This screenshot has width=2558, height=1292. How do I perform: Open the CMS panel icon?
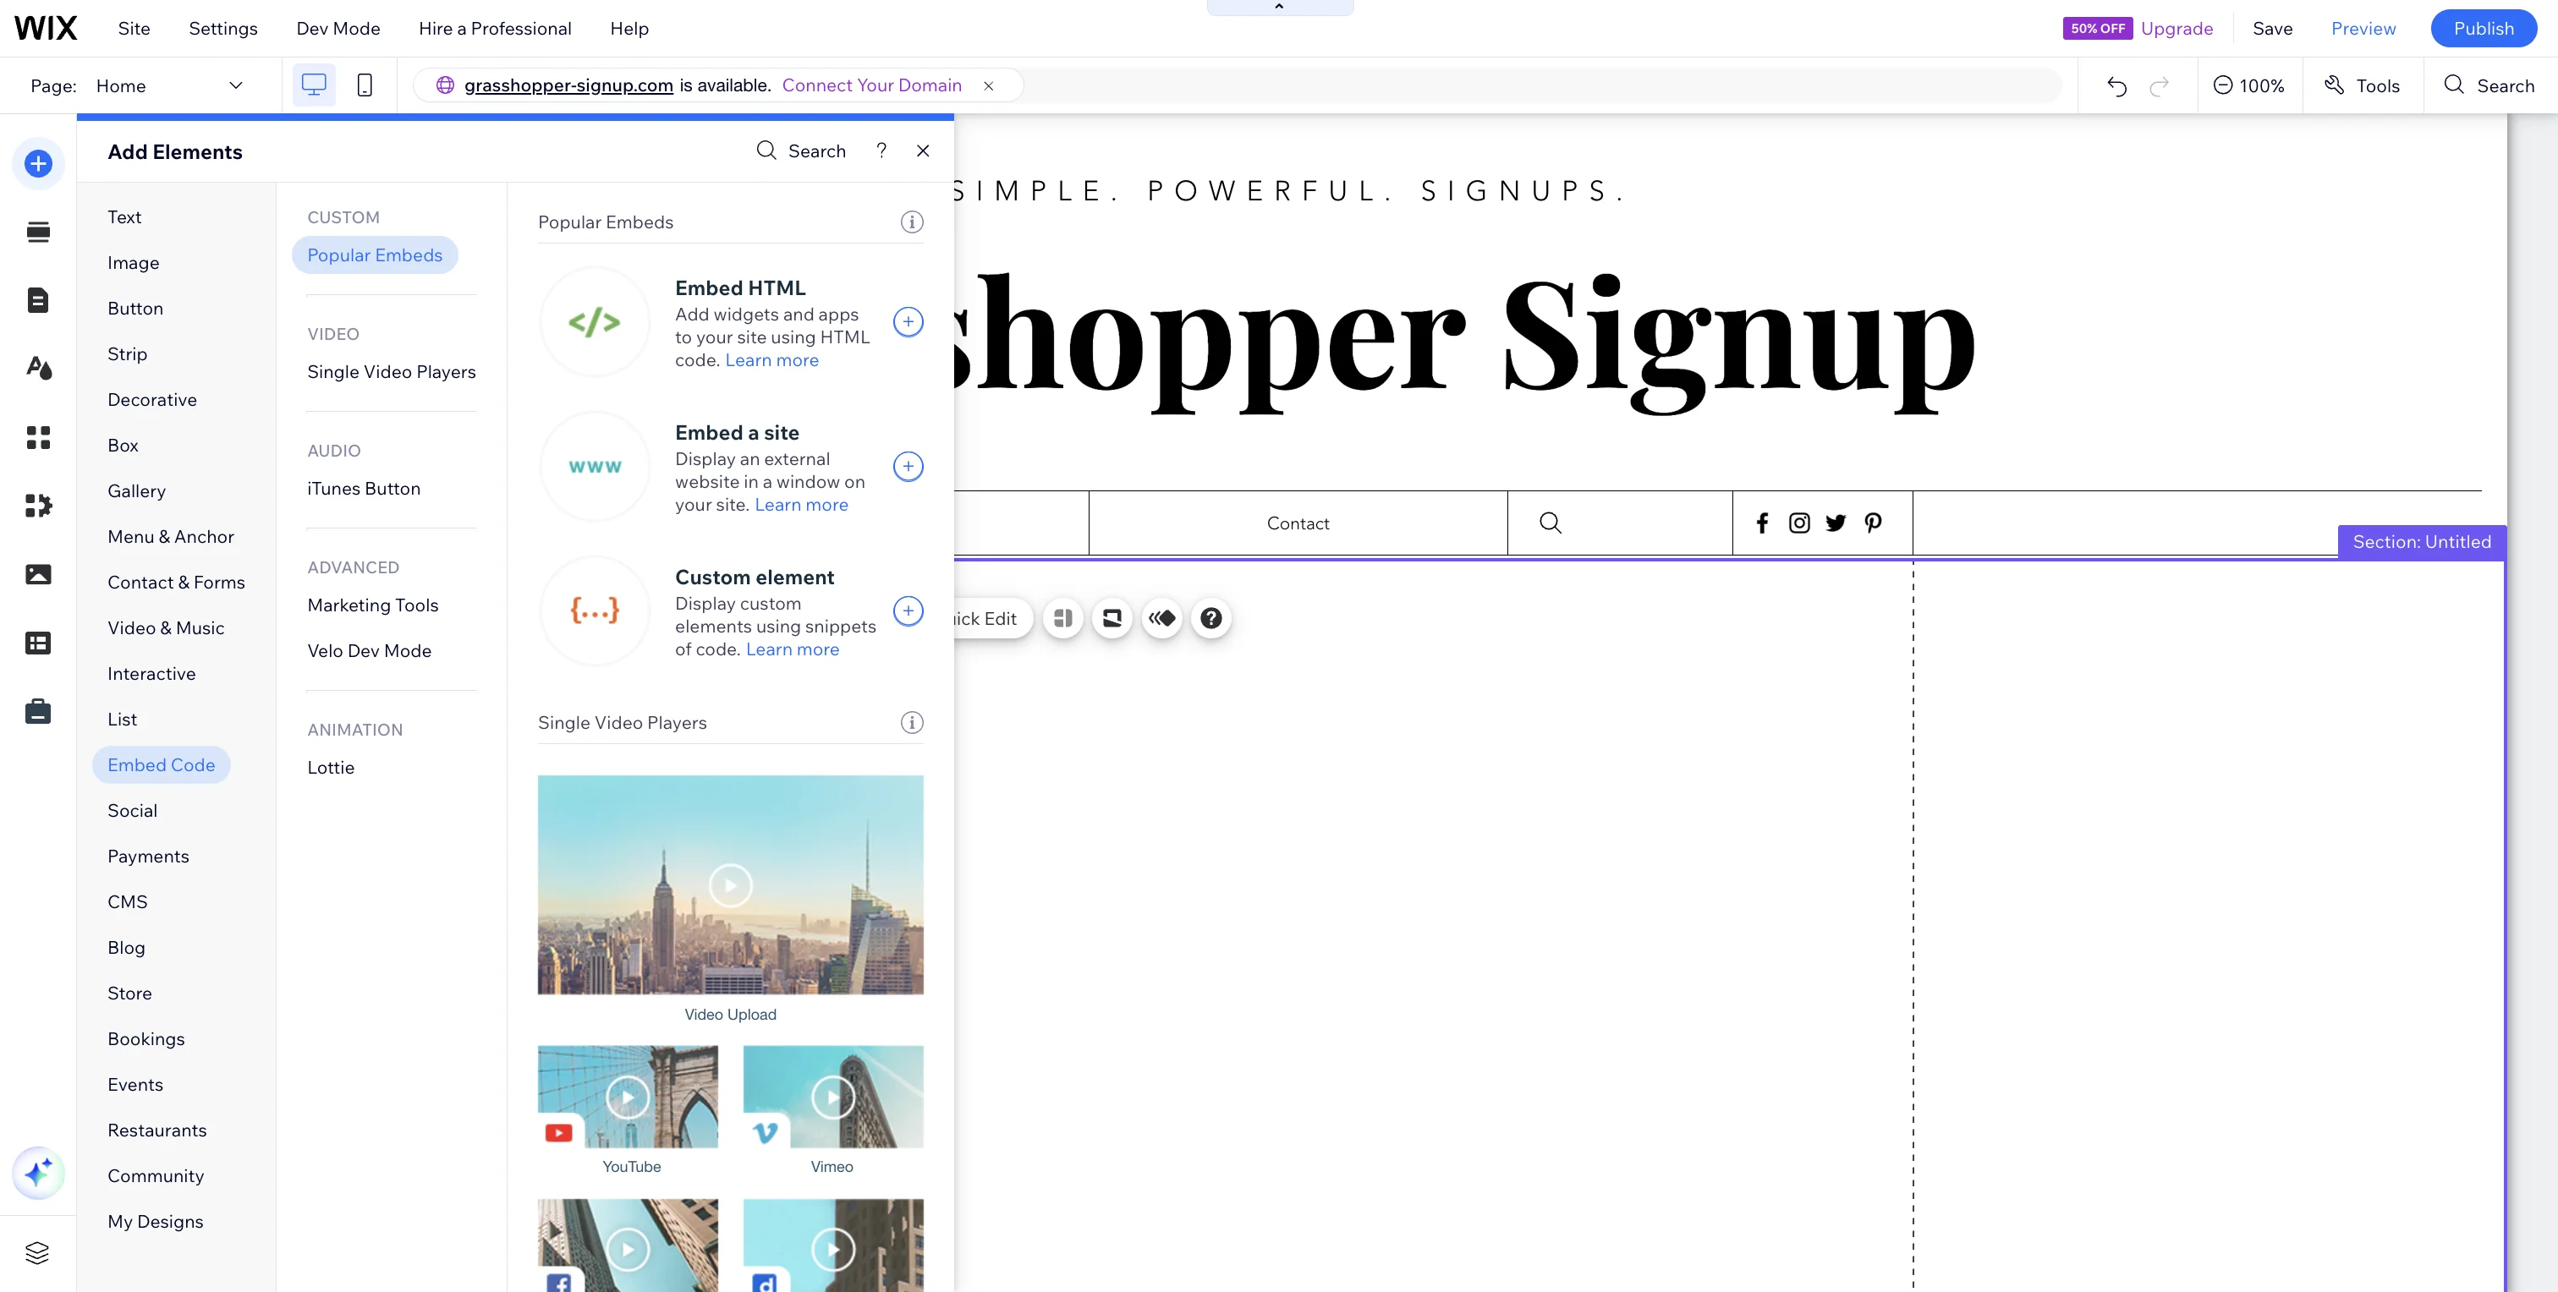[x=38, y=642]
